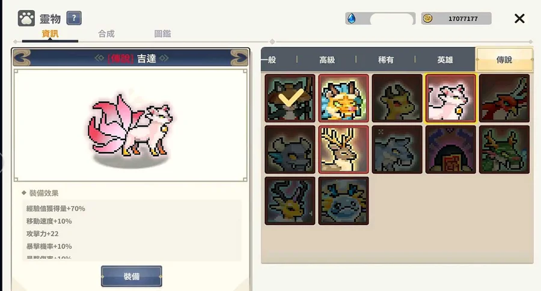Image resolution: width=541 pixels, height=291 pixels.
Task: Pick the green dragon pet icon
Action: pos(504,150)
